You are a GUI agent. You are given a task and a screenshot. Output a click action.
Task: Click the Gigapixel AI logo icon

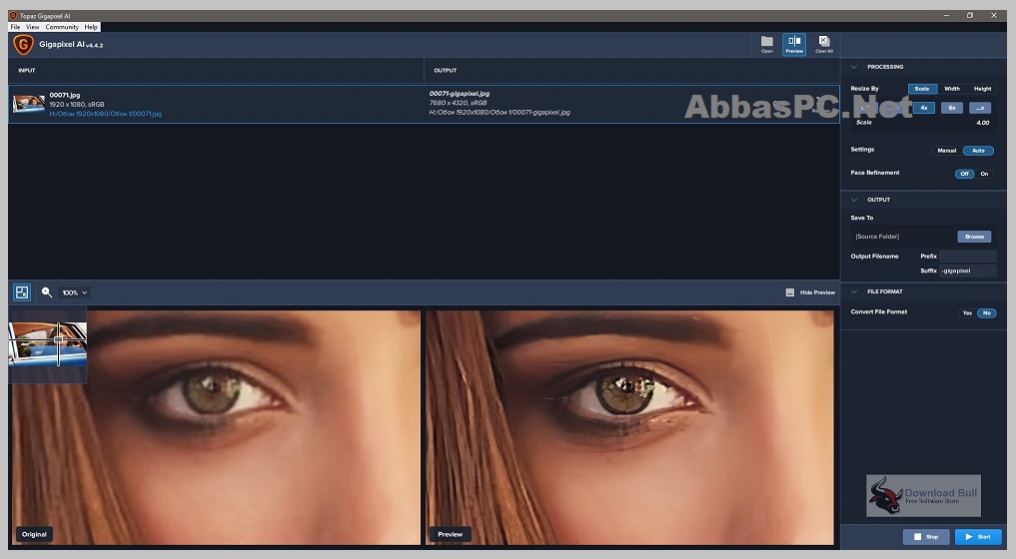(x=23, y=45)
